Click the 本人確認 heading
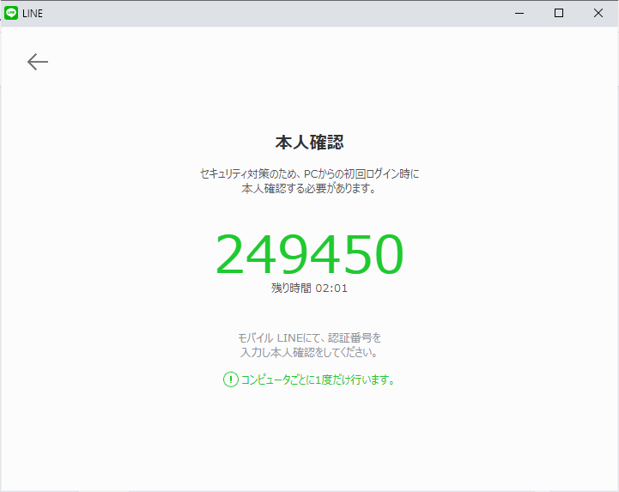 tap(309, 143)
